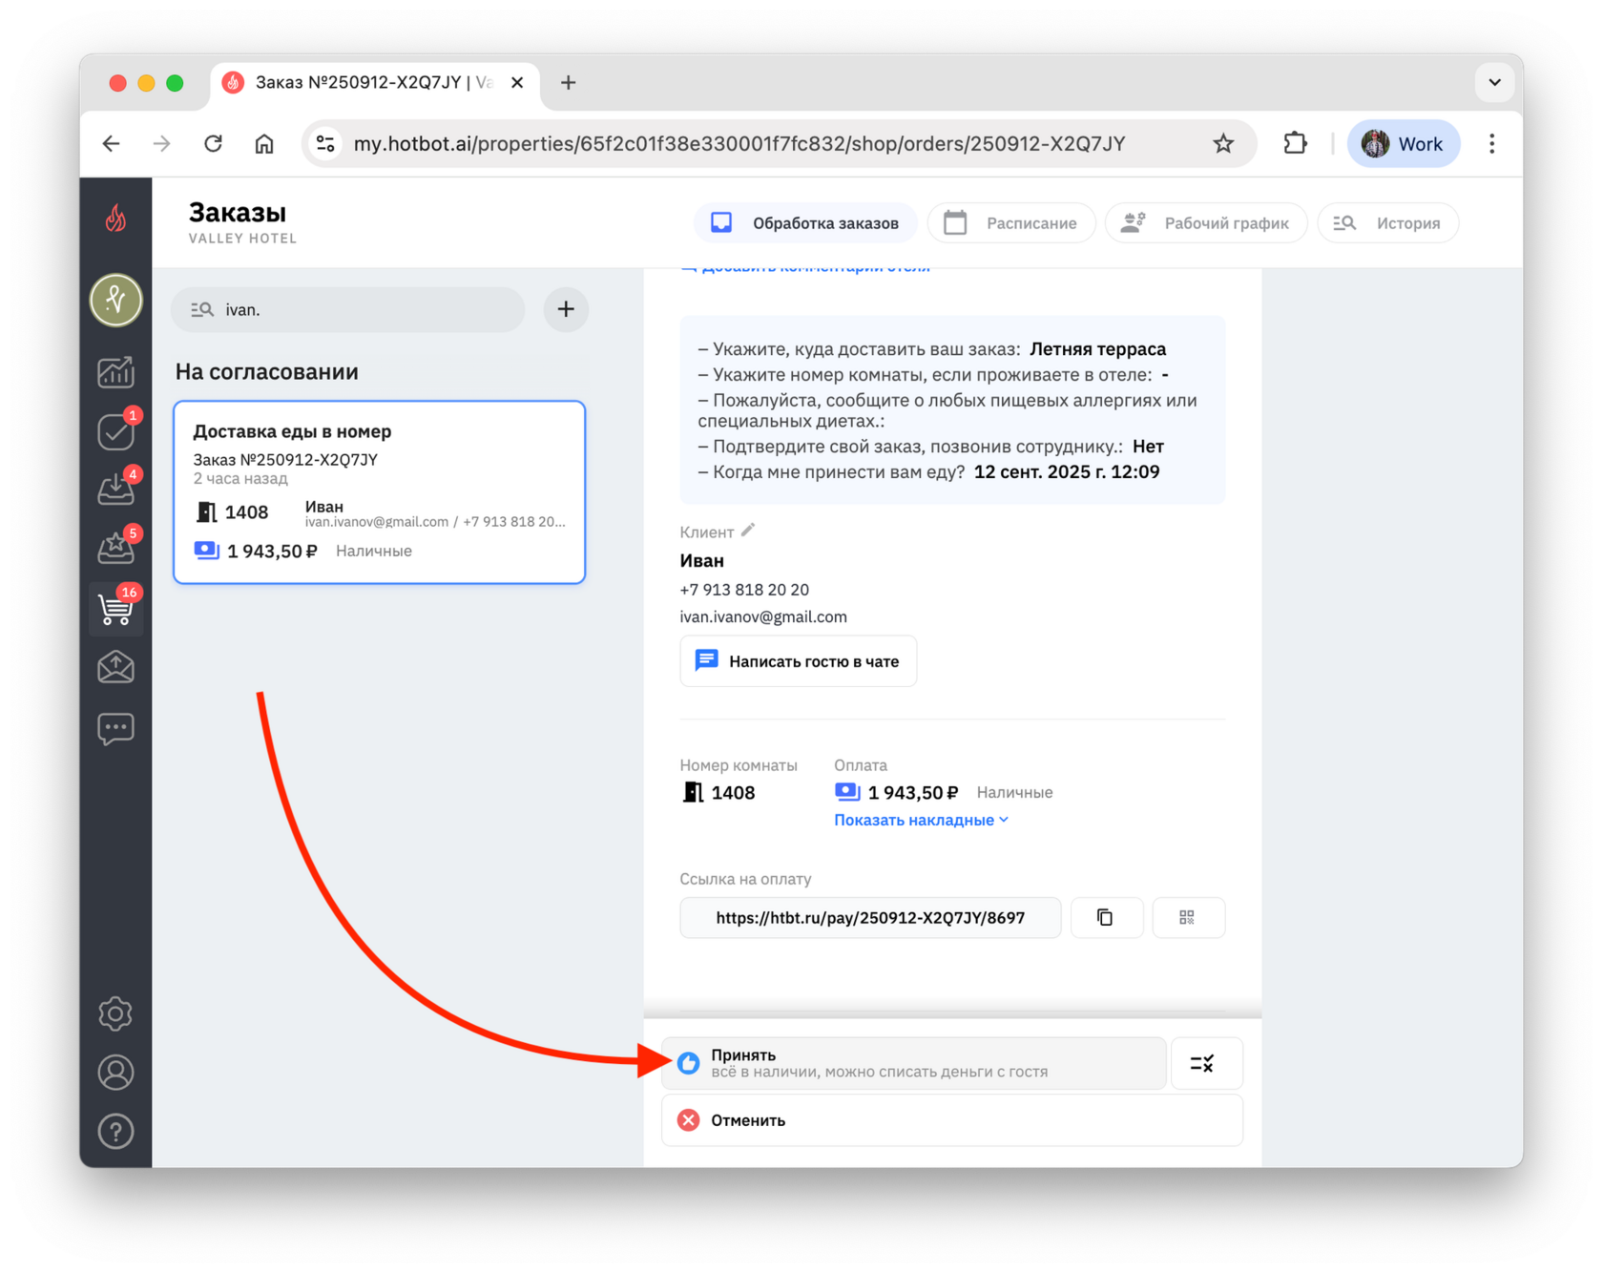Open the chat bubble sidebar icon
Image resolution: width=1603 pixels, height=1273 pixels.
(x=115, y=729)
